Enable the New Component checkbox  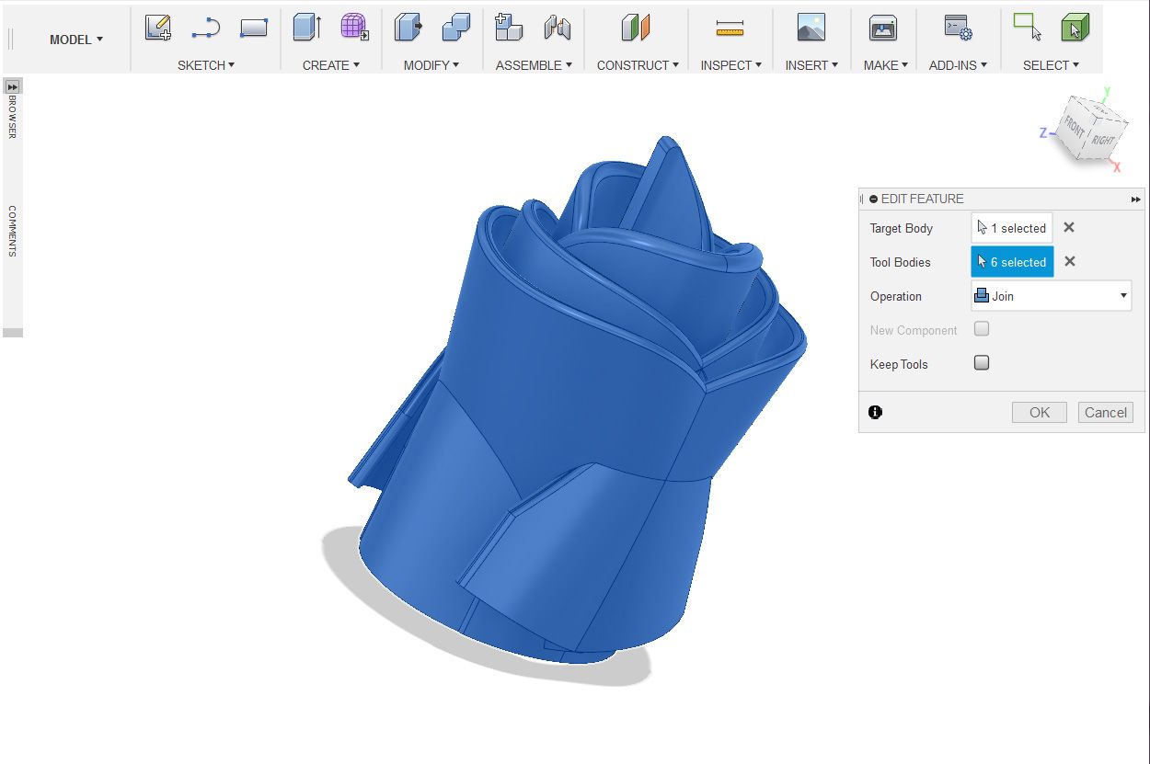coord(981,328)
